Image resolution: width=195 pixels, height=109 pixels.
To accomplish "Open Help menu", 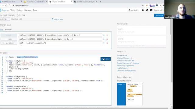I will (x=24, y=15).
